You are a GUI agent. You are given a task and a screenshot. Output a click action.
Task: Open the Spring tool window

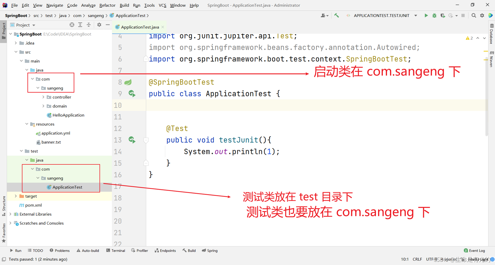pyautogui.click(x=209, y=251)
